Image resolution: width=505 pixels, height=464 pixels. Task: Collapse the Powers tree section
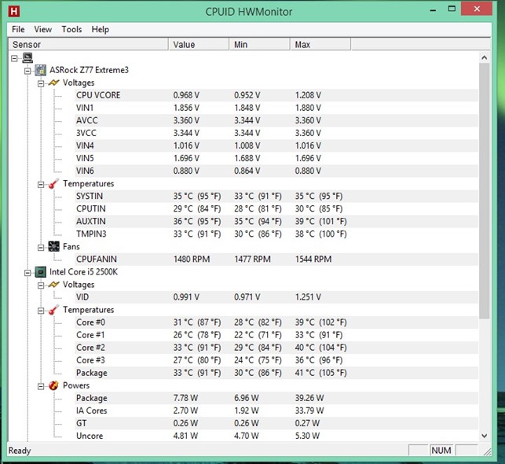tap(40, 385)
